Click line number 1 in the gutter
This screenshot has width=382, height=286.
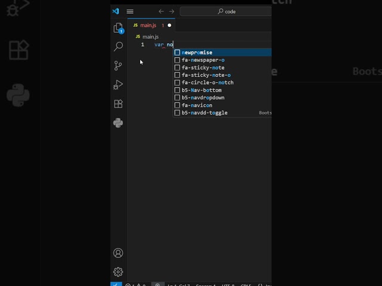tap(143, 45)
